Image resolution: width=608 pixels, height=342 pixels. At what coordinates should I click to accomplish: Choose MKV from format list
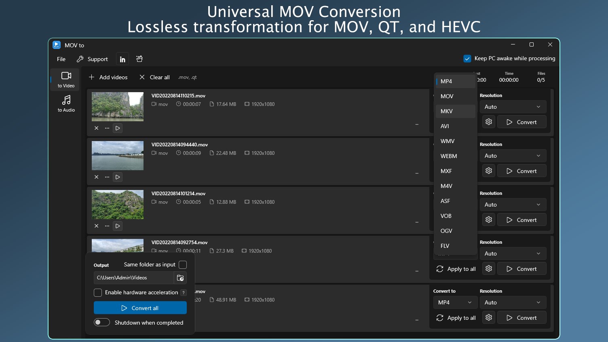tap(456, 111)
